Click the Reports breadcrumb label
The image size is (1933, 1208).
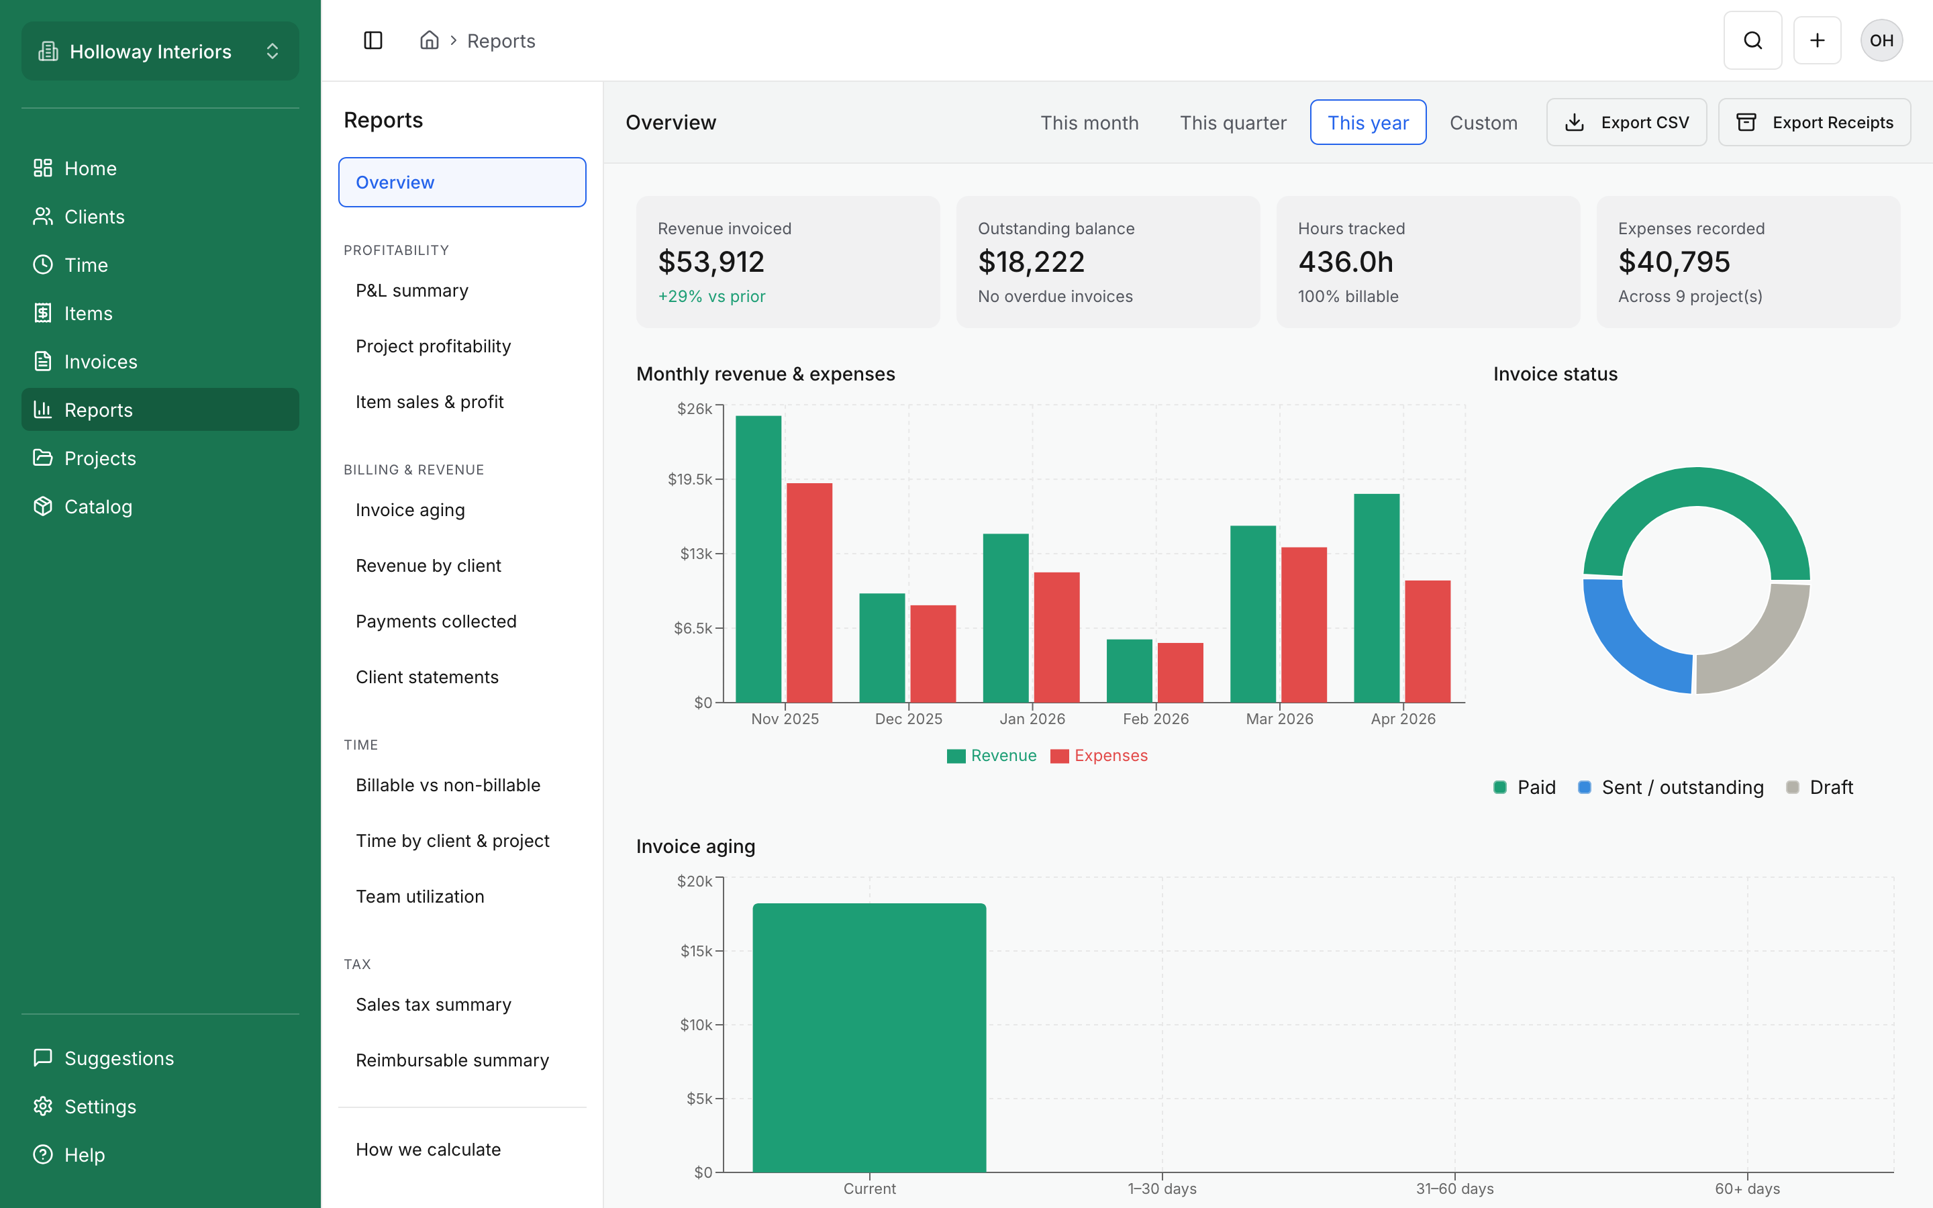[x=501, y=41]
